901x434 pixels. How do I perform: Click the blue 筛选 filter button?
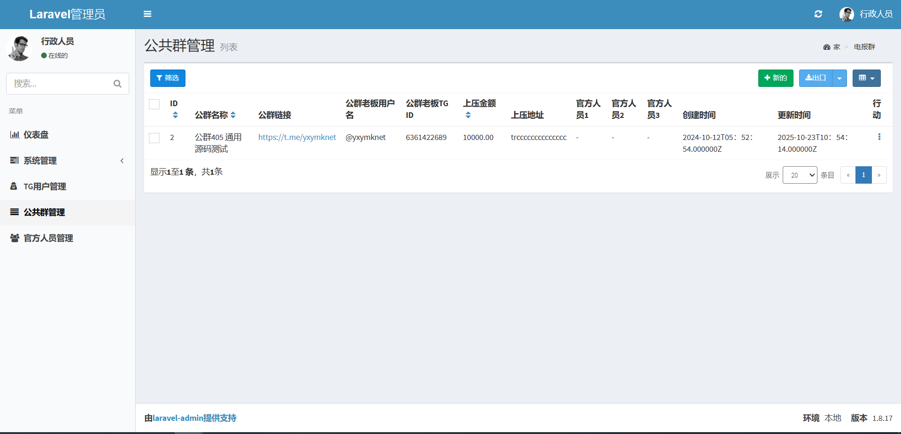coord(168,78)
